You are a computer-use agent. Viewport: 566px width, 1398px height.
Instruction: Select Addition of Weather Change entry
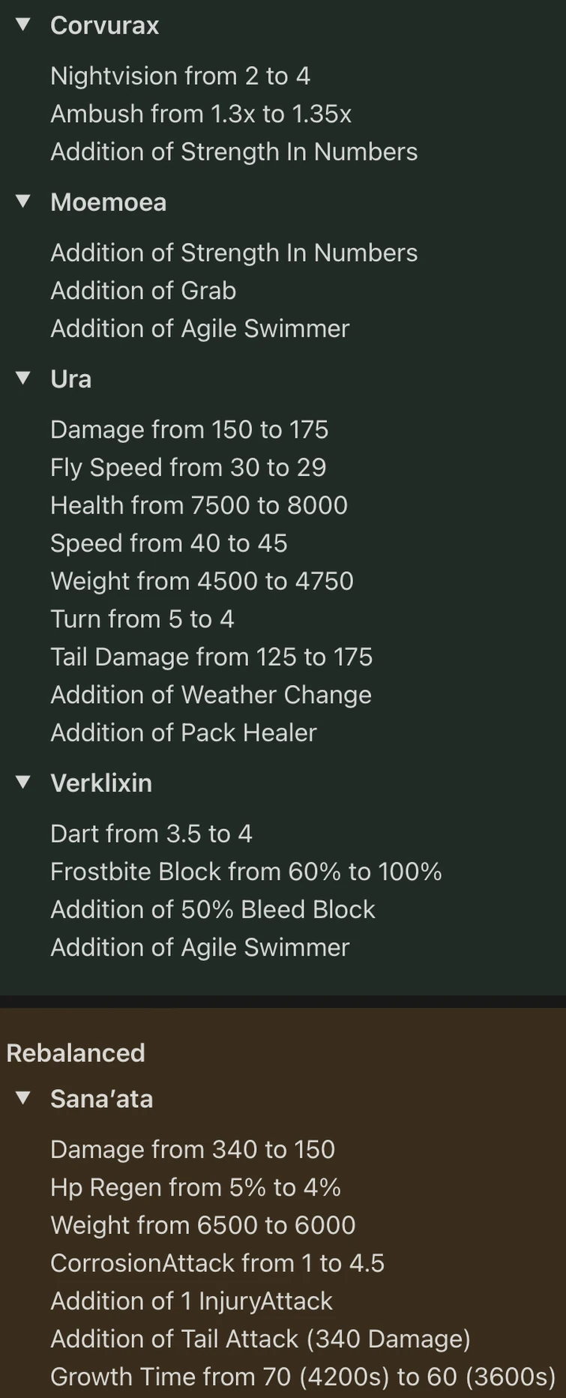pyautogui.click(x=211, y=695)
